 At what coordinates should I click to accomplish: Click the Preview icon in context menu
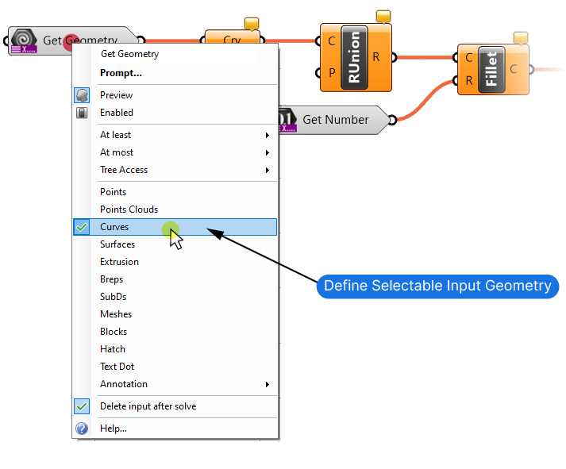(x=83, y=95)
